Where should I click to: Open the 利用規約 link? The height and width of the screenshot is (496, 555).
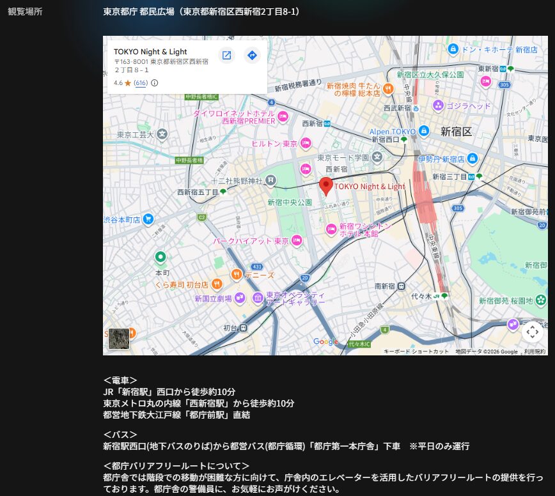click(535, 352)
